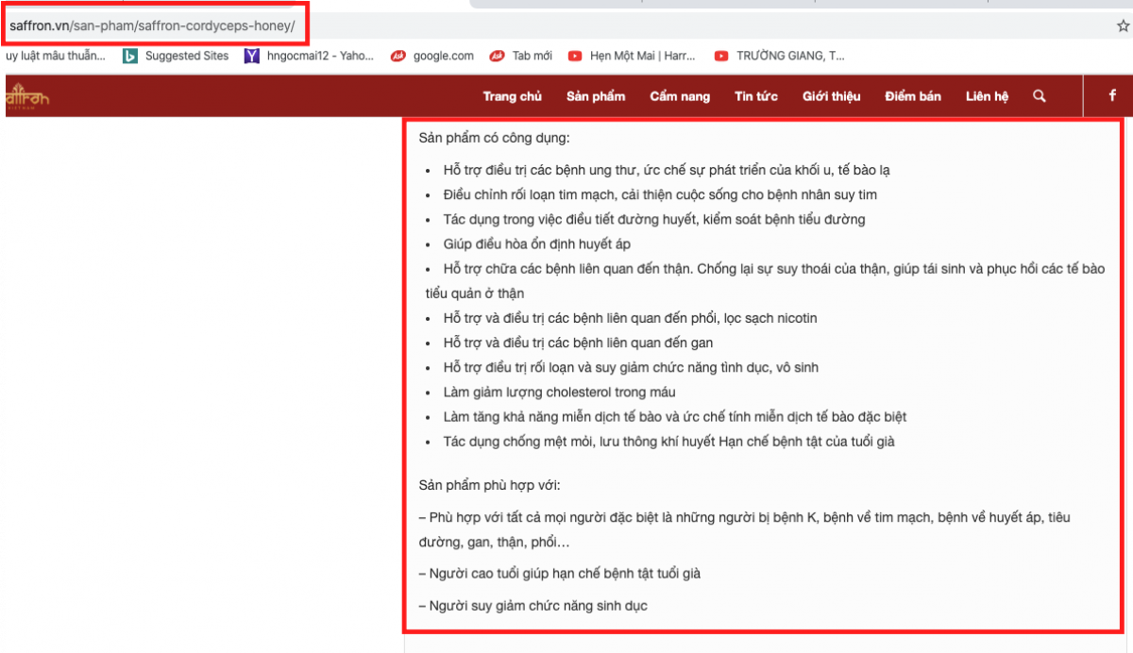
Task: Visit the Giới thiệu page
Action: pos(831,96)
